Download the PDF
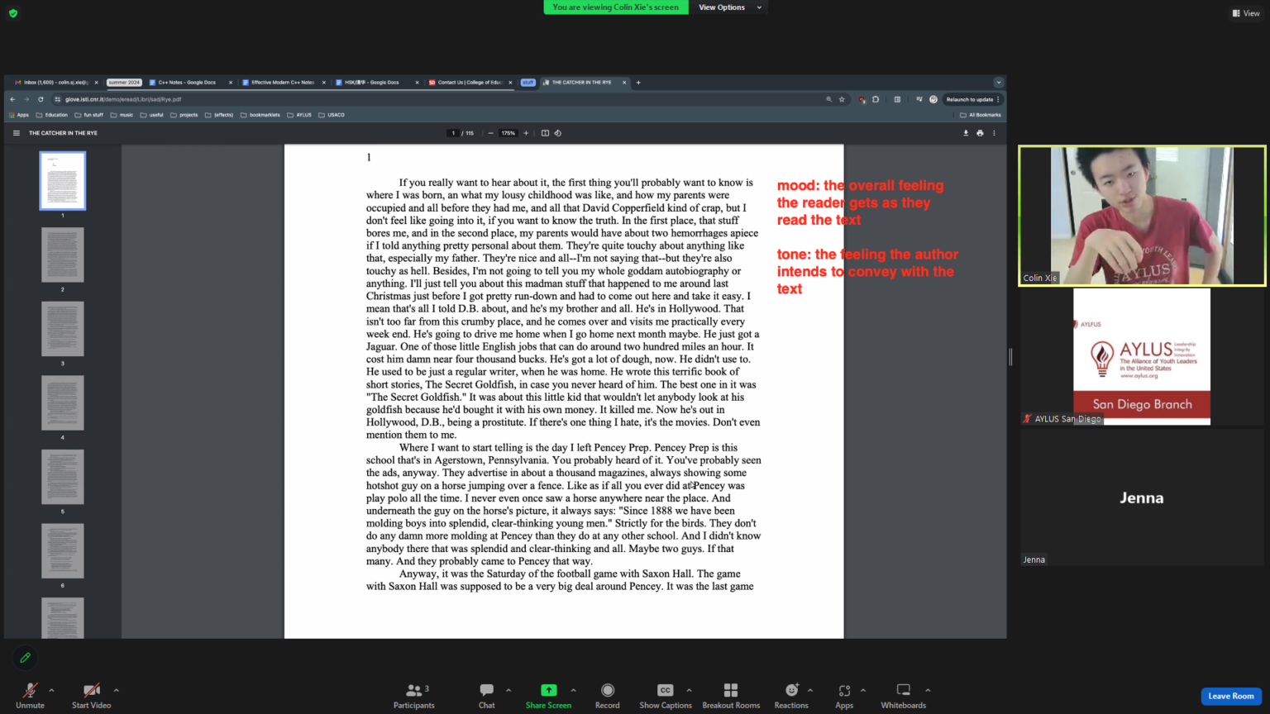This screenshot has height=714, width=1270. [966, 133]
